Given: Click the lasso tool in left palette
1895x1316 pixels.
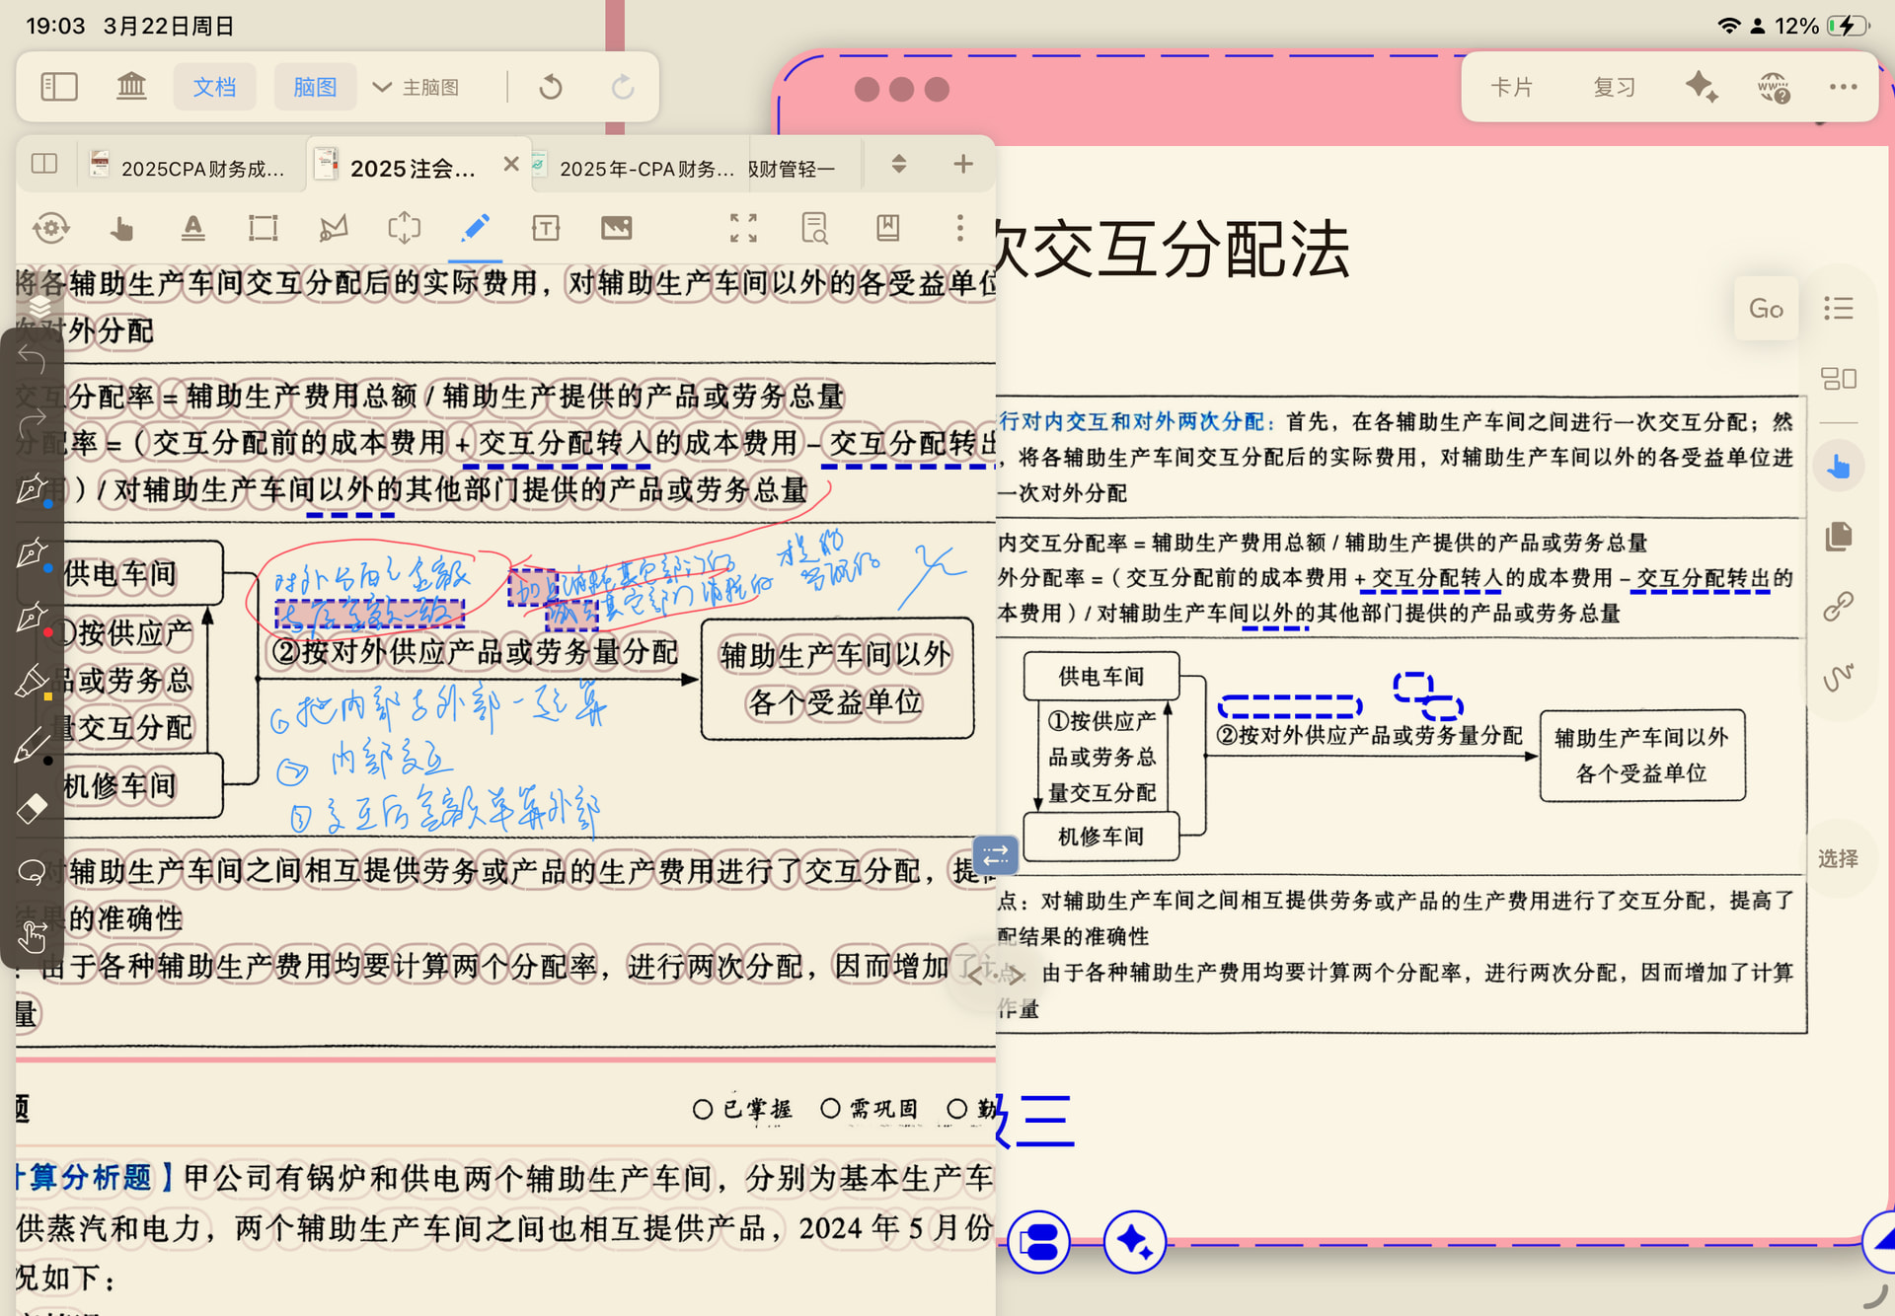Looking at the screenshot, I should click(x=32, y=872).
